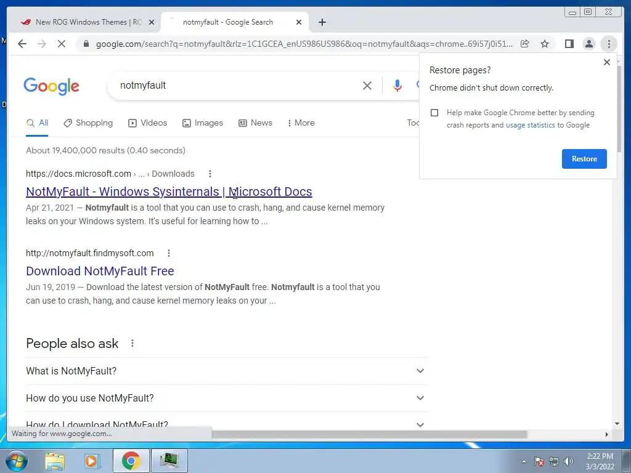Go back using the browser back arrow
Image resolution: width=631 pixels, height=473 pixels.
22,44
